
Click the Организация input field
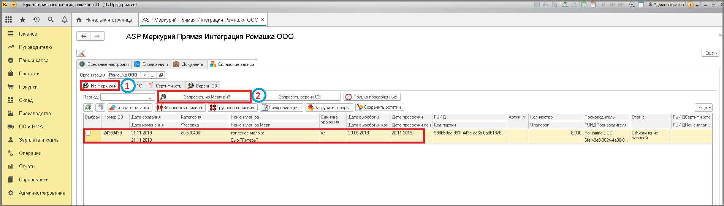[x=124, y=75]
